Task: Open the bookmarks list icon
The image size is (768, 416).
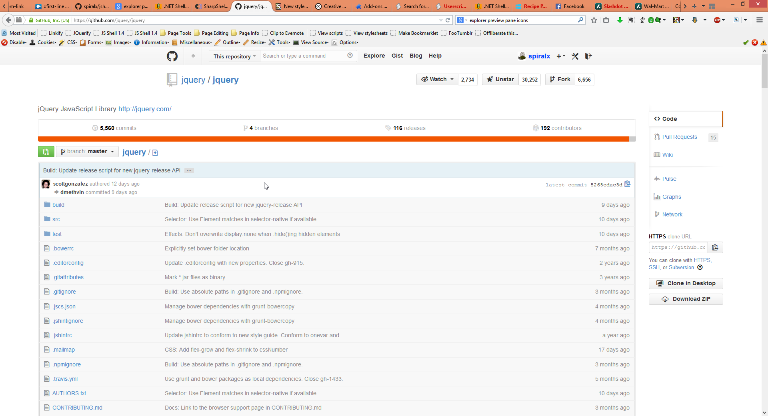Action: click(606, 20)
